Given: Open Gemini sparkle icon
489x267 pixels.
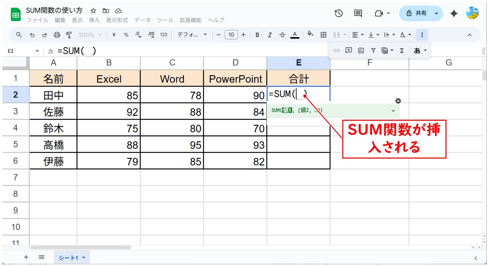Looking at the screenshot, I should coord(454,13).
